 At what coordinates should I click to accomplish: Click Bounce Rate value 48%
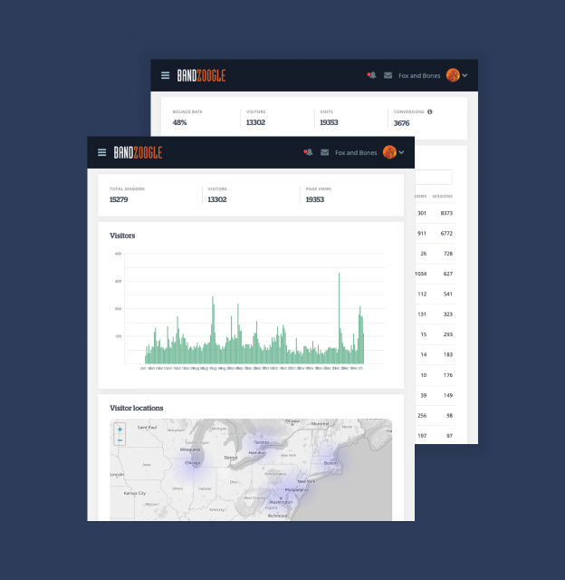click(179, 123)
